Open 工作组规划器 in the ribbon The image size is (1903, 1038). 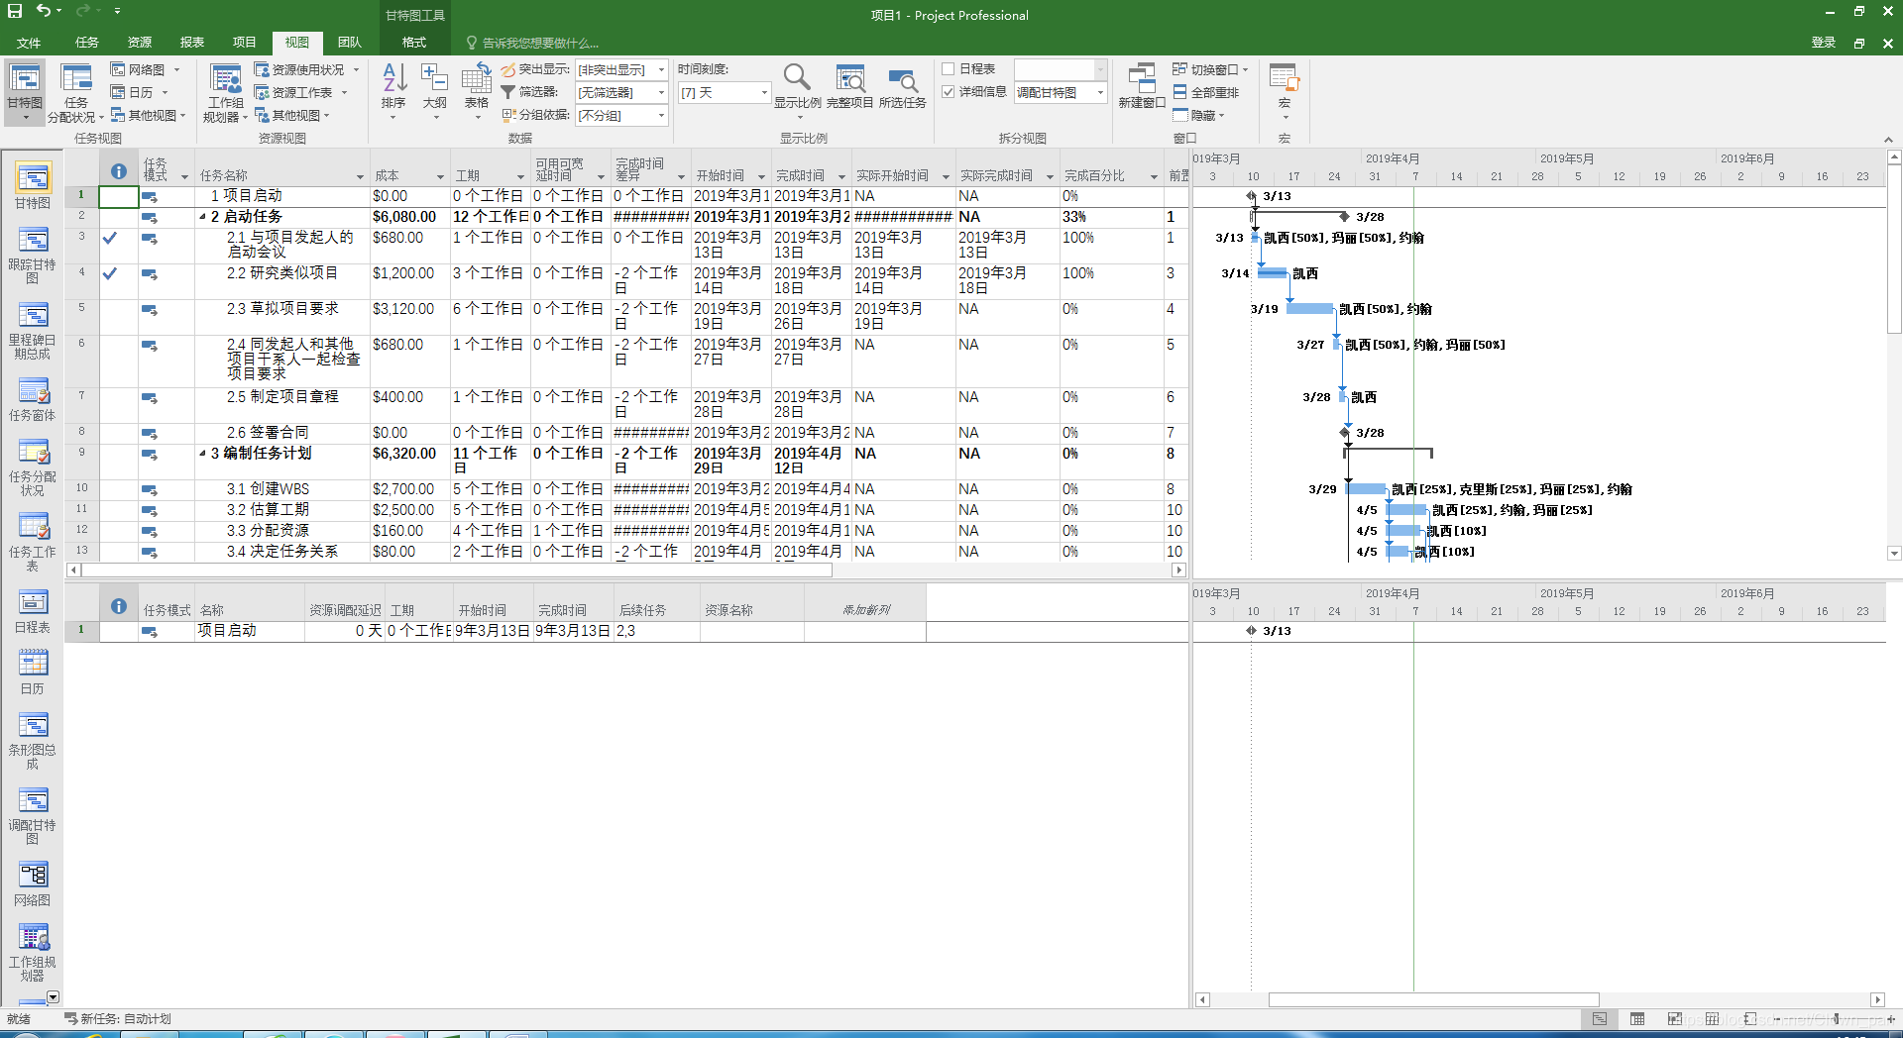tap(225, 91)
